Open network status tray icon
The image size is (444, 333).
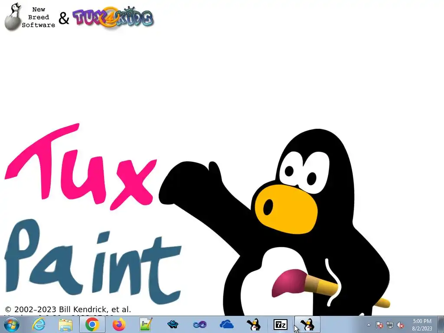click(x=390, y=325)
